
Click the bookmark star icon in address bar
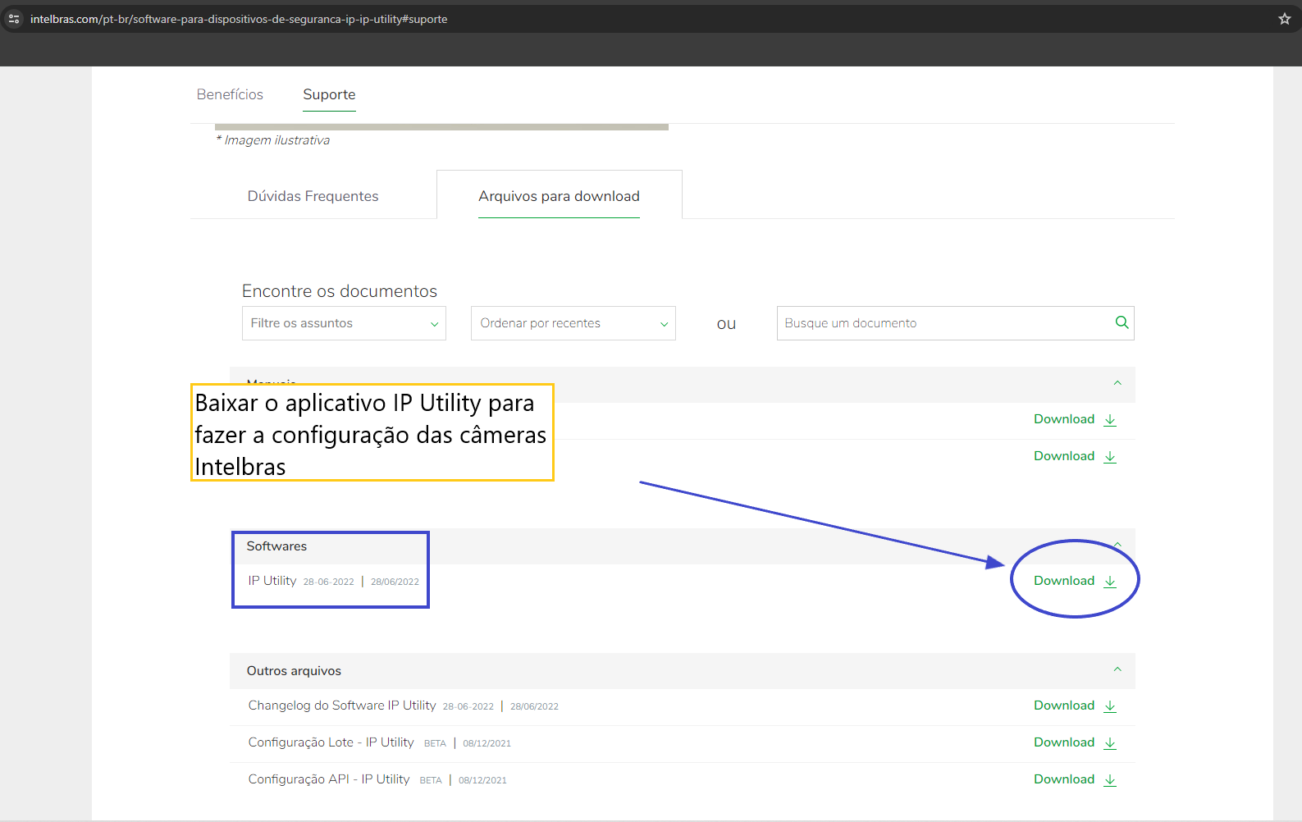[x=1284, y=19]
